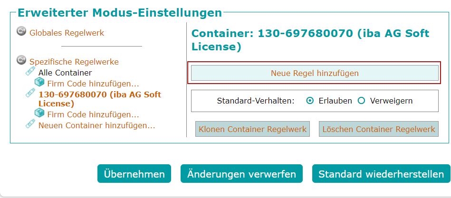Click the icon beside Spezifische Regelwerke
Viewport: 451px width, 198px height.
(21, 60)
